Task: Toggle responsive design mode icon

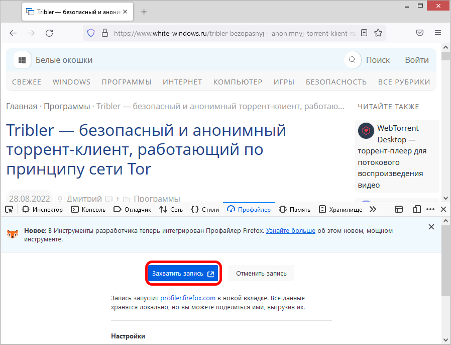Action: coord(416,209)
